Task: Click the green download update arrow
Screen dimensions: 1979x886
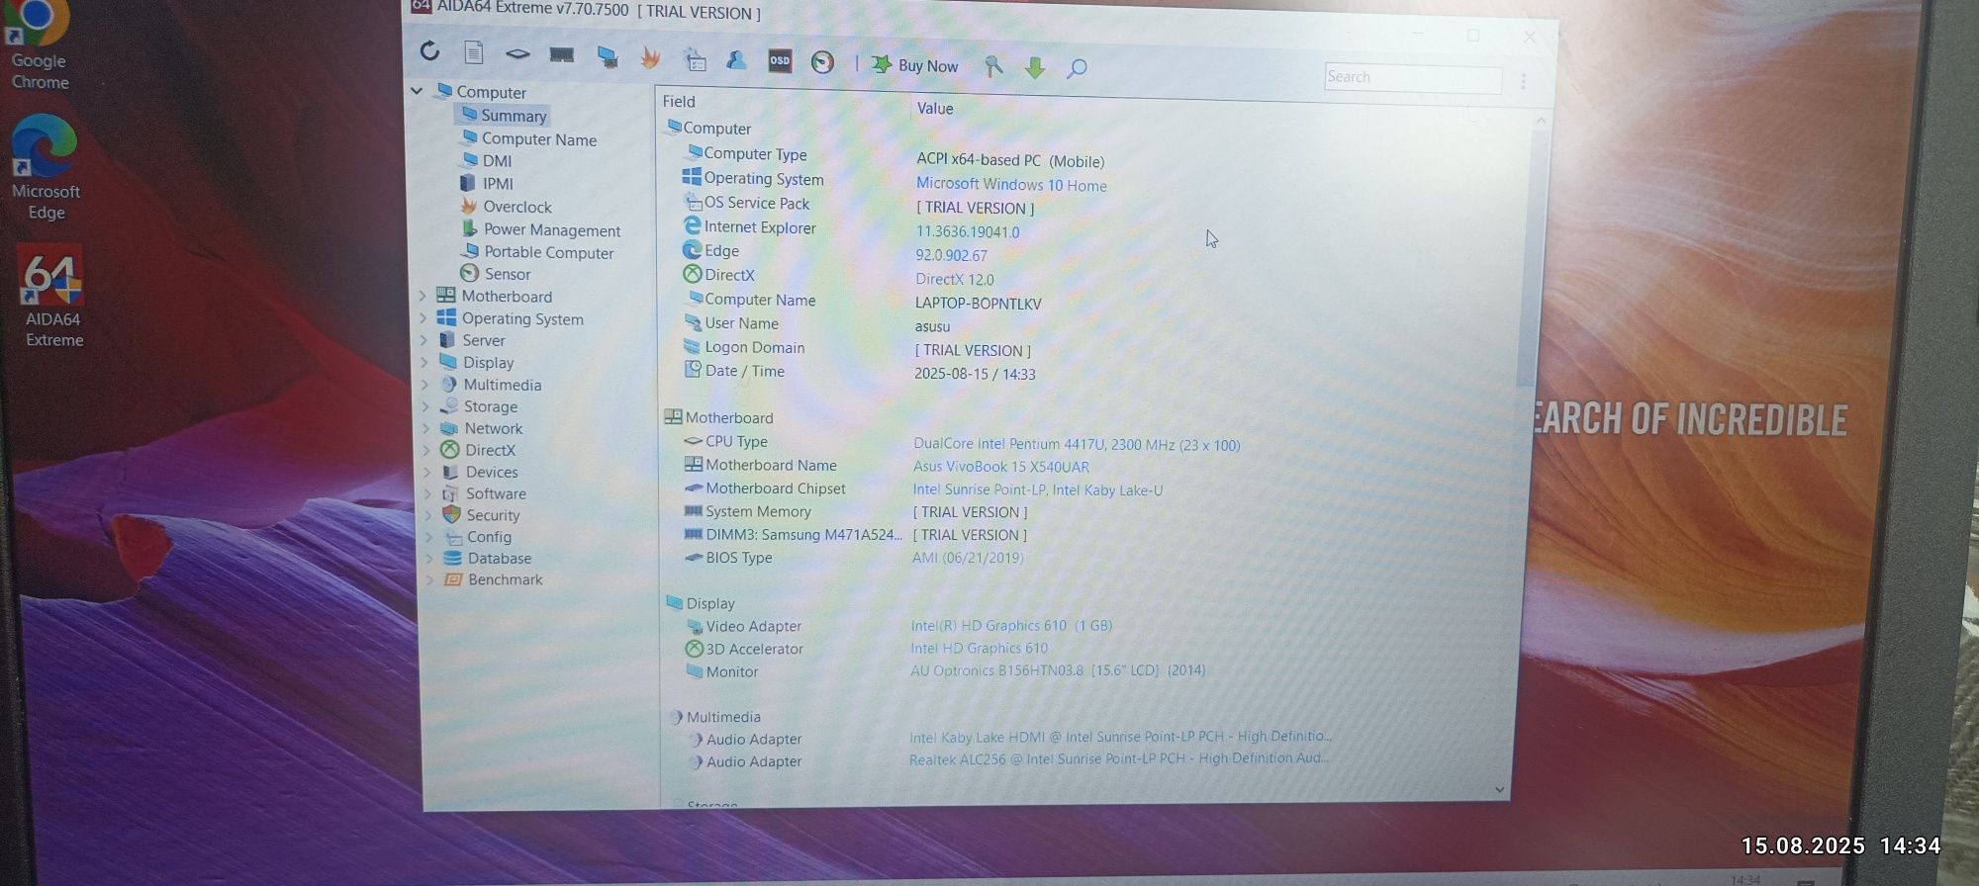Action: pyautogui.click(x=1035, y=67)
